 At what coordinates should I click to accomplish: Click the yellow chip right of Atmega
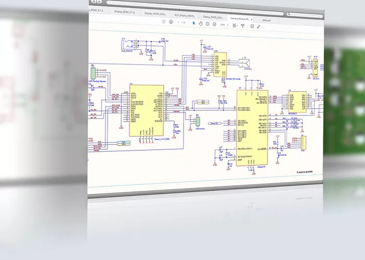pyautogui.click(x=297, y=102)
